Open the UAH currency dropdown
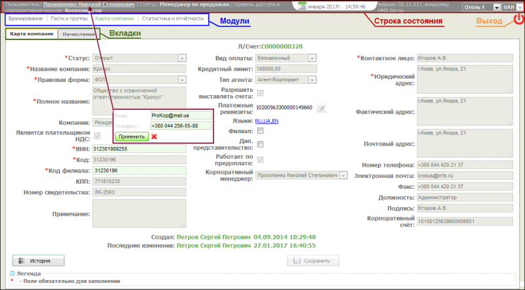 click(520, 7)
